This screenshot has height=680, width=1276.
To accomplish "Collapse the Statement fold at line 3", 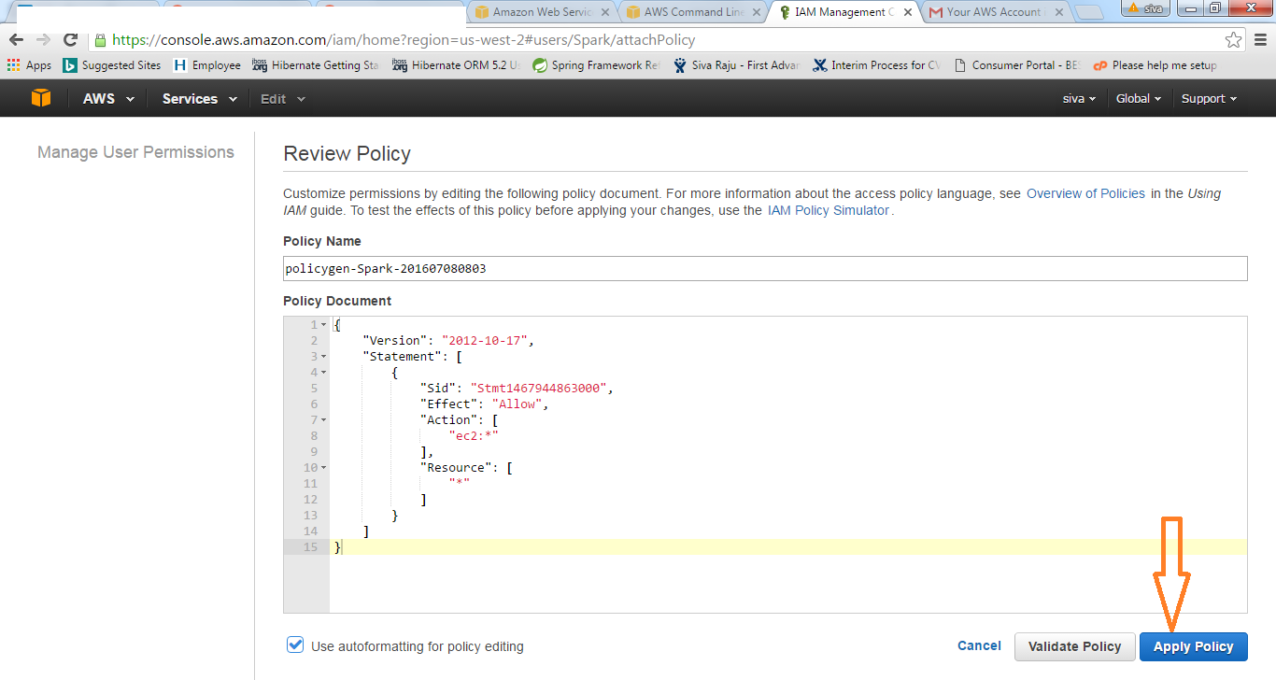I will [x=323, y=357].
